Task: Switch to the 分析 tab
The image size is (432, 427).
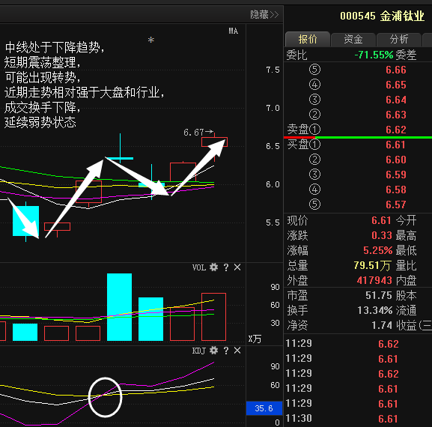Action: pos(398,39)
